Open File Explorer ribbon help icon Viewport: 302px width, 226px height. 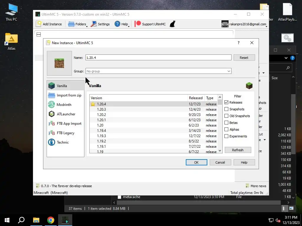point(292,58)
